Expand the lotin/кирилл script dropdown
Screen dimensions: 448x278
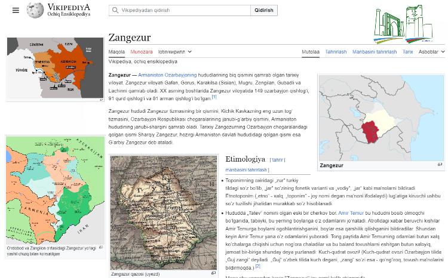tap(174, 52)
